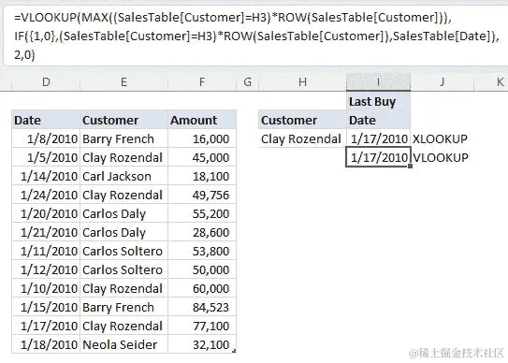Click the VLOOKUP label cell

coord(441,157)
